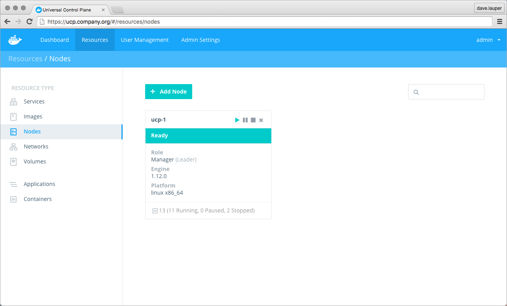Click the Resources breadcrumb link
This screenshot has width=507, height=306.
click(25, 59)
